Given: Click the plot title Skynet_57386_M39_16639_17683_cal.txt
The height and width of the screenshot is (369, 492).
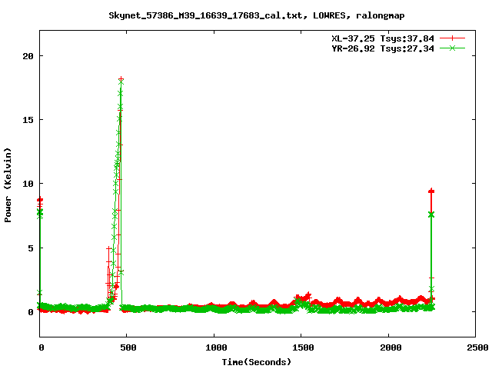Looking at the screenshot, I should point(205,15).
